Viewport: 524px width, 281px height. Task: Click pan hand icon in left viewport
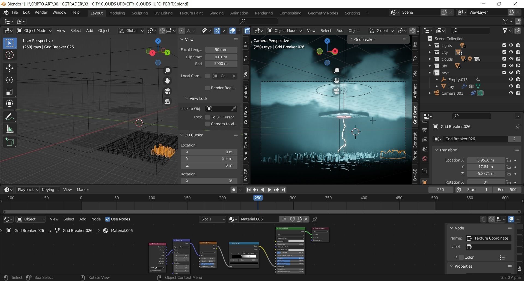pyautogui.click(x=167, y=81)
